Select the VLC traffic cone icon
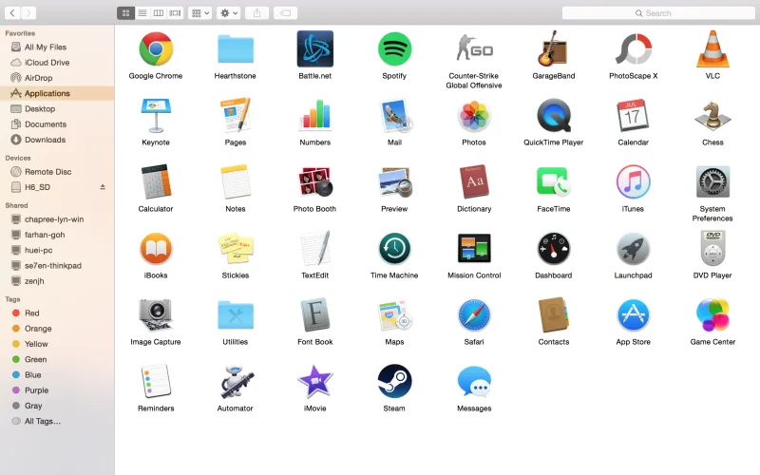Viewport: 760px width, 475px height. point(712,49)
